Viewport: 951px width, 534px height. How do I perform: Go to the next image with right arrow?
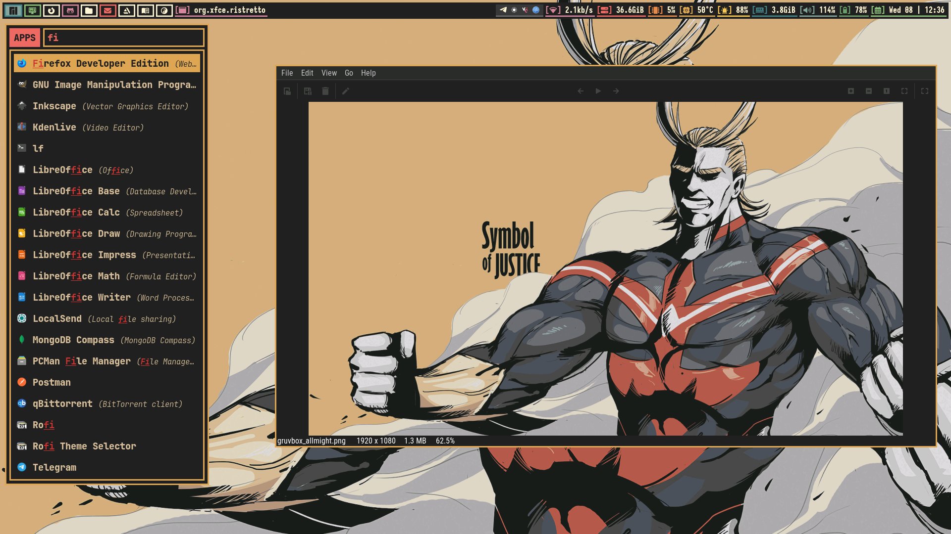click(616, 91)
